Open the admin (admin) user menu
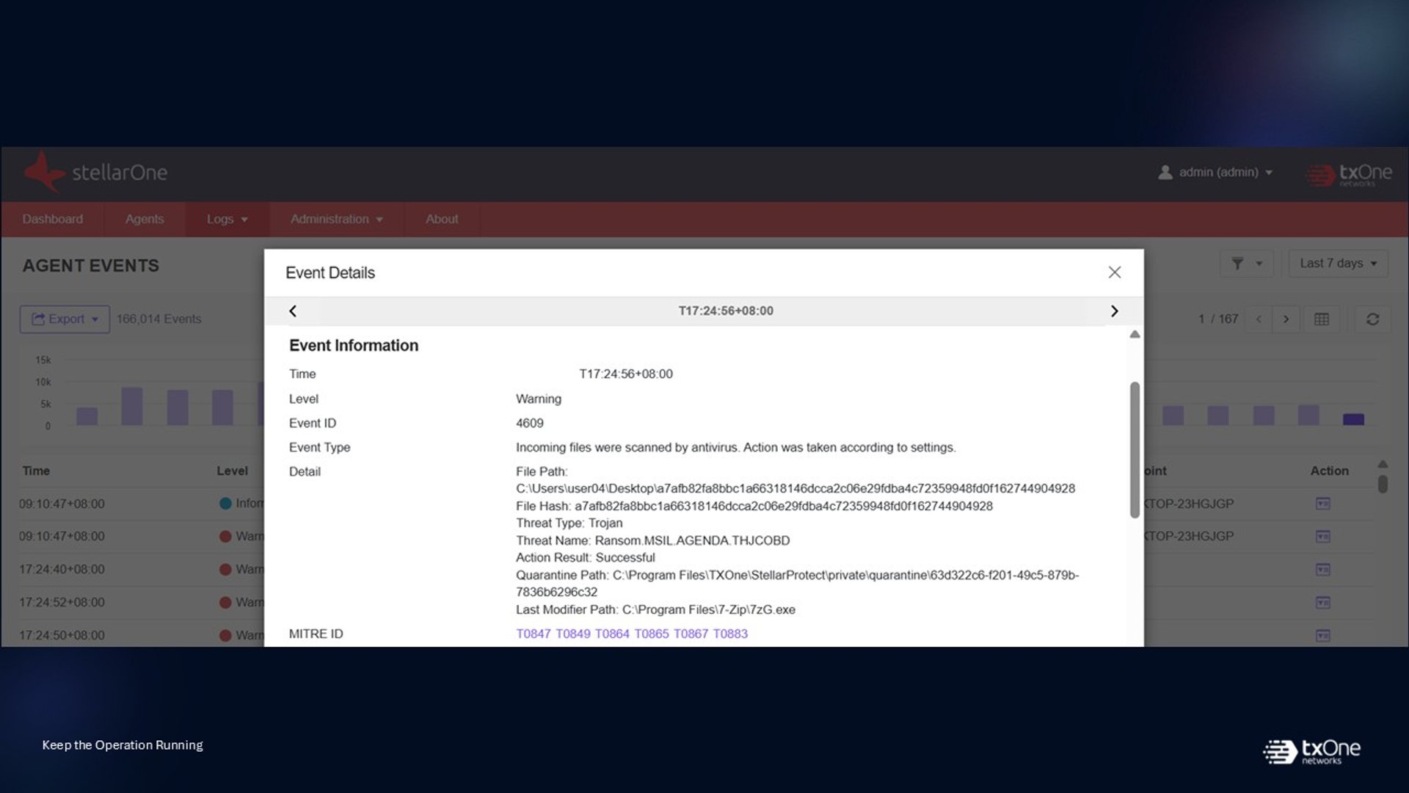The width and height of the screenshot is (1409, 793). click(x=1215, y=173)
